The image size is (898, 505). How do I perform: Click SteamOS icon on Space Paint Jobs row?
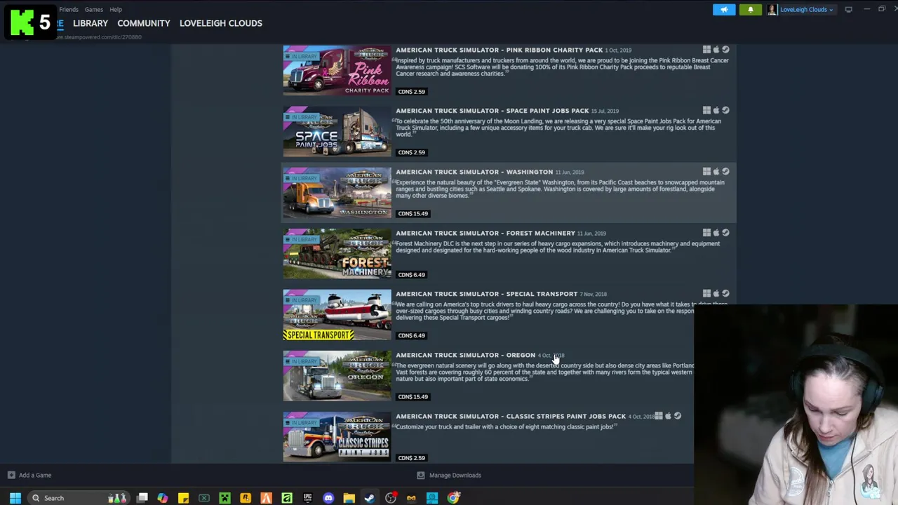click(725, 111)
